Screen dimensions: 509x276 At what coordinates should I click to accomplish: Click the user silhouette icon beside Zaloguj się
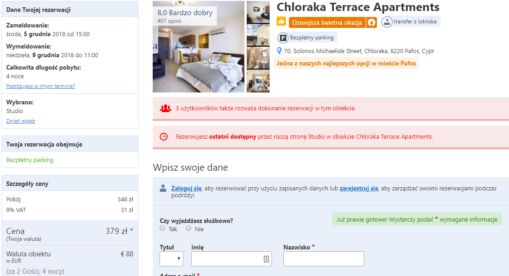coord(163,188)
